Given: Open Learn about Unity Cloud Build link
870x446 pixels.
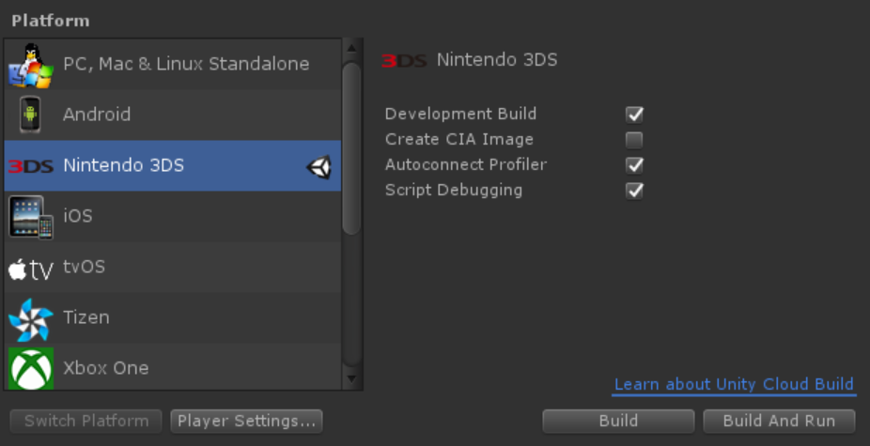Looking at the screenshot, I should click(734, 384).
